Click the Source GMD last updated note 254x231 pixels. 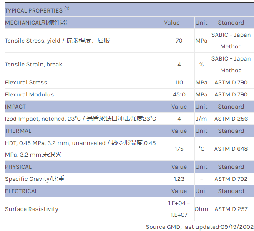pos(199,227)
